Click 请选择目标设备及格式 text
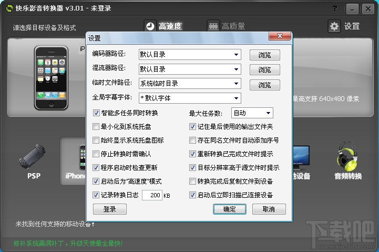This screenshot has height=252, width=379. click(45, 27)
